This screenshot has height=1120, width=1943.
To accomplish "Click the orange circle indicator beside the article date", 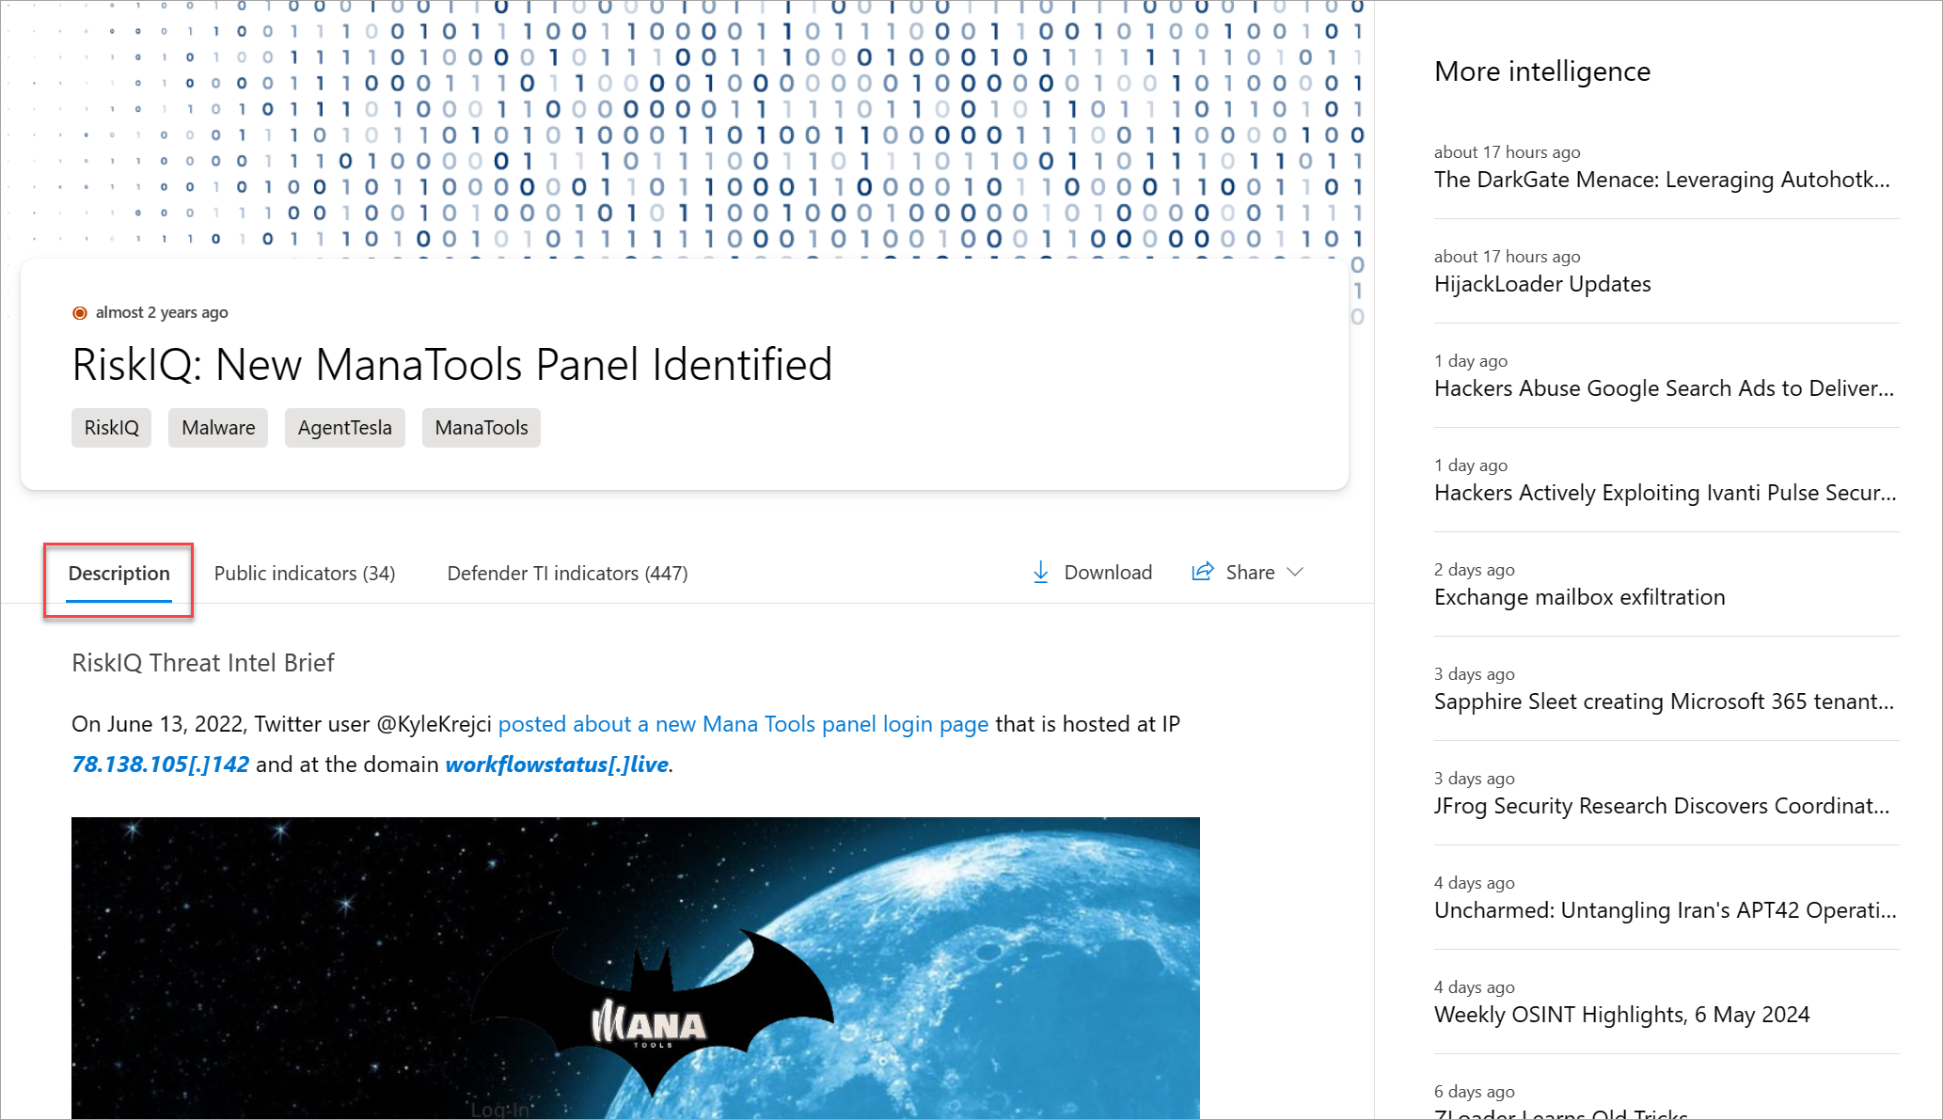I will pos(80,313).
